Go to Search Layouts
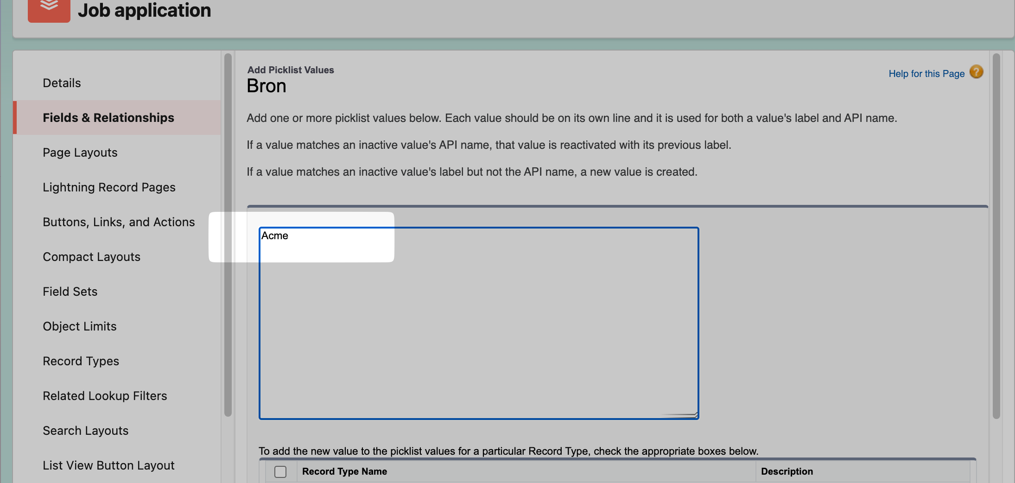This screenshot has width=1015, height=483. click(85, 431)
